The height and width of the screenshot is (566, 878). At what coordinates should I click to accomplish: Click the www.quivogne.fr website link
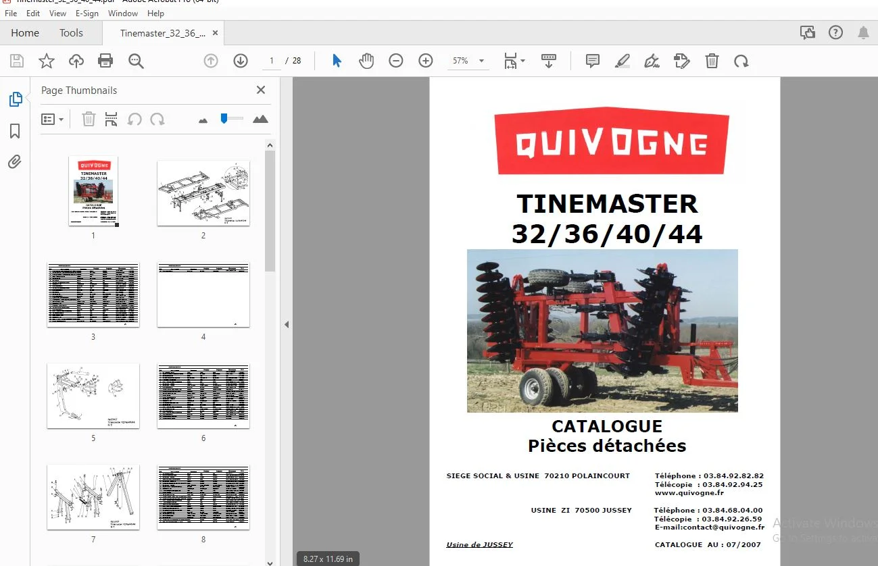pos(689,493)
